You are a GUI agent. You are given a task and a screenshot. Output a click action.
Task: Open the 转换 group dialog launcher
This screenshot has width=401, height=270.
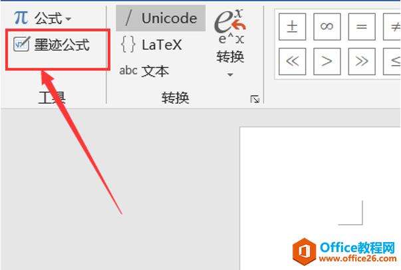(255, 98)
